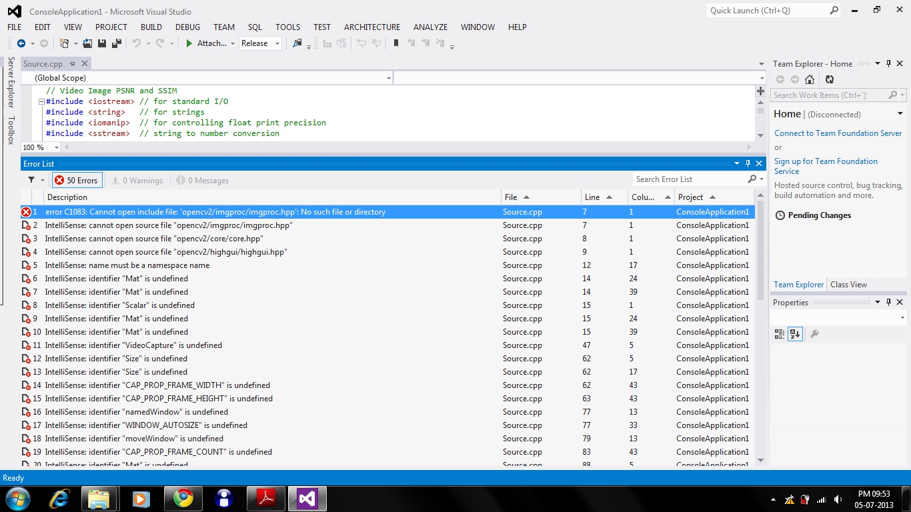Image resolution: width=911 pixels, height=512 pixels.
Task: Open the BUILD menu
Action: [151, 27]
